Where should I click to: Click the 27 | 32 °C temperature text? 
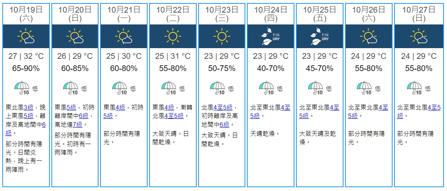[26, 57]
